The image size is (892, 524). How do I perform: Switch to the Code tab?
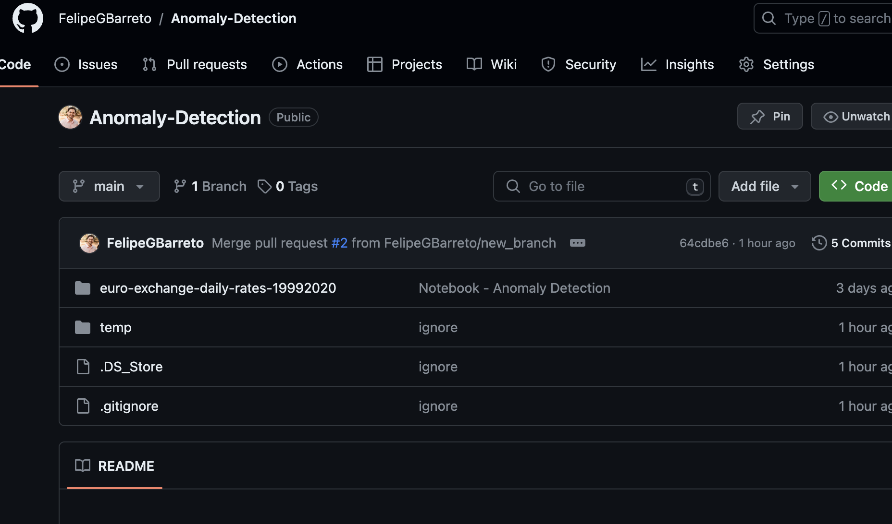coord(15,64)
